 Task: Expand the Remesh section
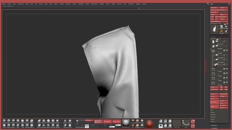(x=213, y=117)
